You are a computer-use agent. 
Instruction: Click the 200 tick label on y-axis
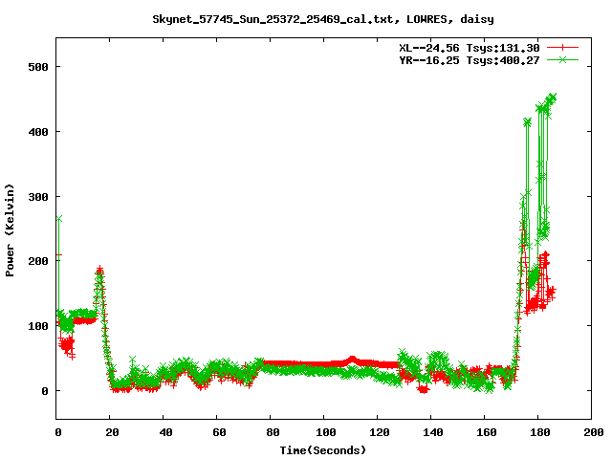point(37,261)
